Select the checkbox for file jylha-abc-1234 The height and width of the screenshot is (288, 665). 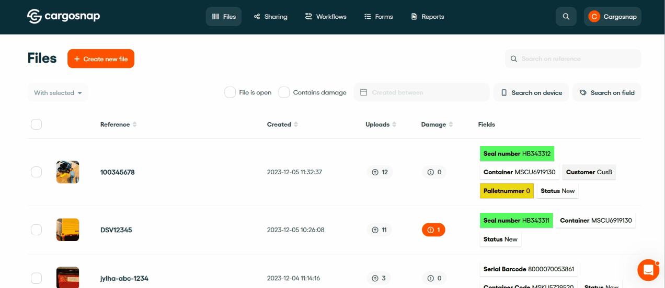[x=36, y=278]
